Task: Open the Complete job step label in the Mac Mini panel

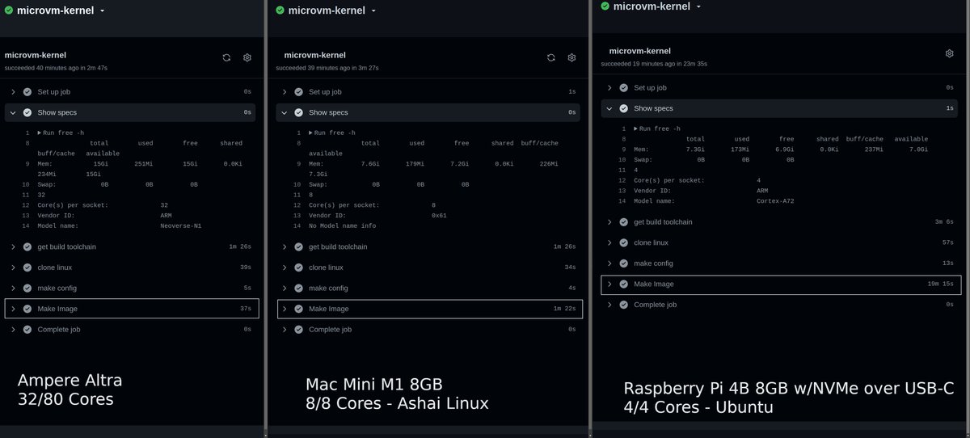Action: point(330,330)
